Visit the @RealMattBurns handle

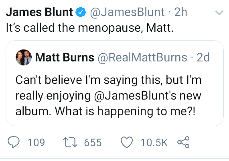(x=142, y=57)
